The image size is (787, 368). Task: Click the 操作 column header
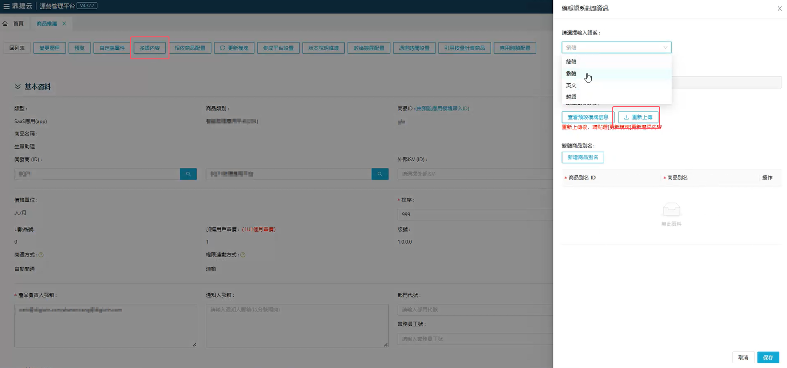click(767, 178)
